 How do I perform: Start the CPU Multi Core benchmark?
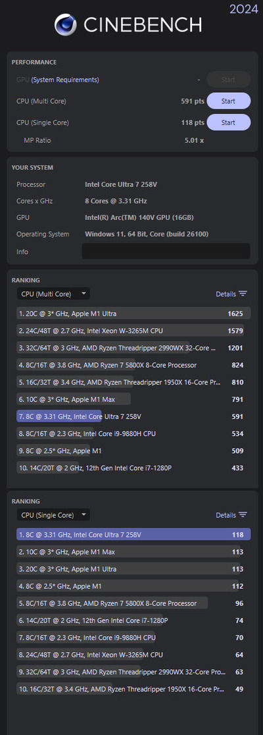228,101
